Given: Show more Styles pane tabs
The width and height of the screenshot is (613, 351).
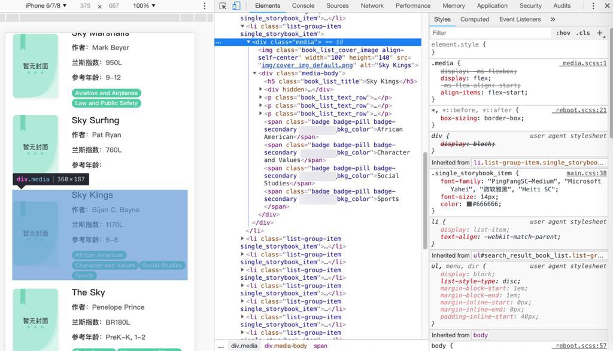Looking at the screenshot, I should (x=553, y=19).
